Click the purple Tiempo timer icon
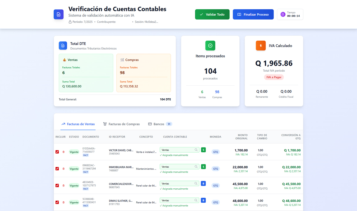The width and height of the screenshot is (357, 211). click(x=282, y=14)
